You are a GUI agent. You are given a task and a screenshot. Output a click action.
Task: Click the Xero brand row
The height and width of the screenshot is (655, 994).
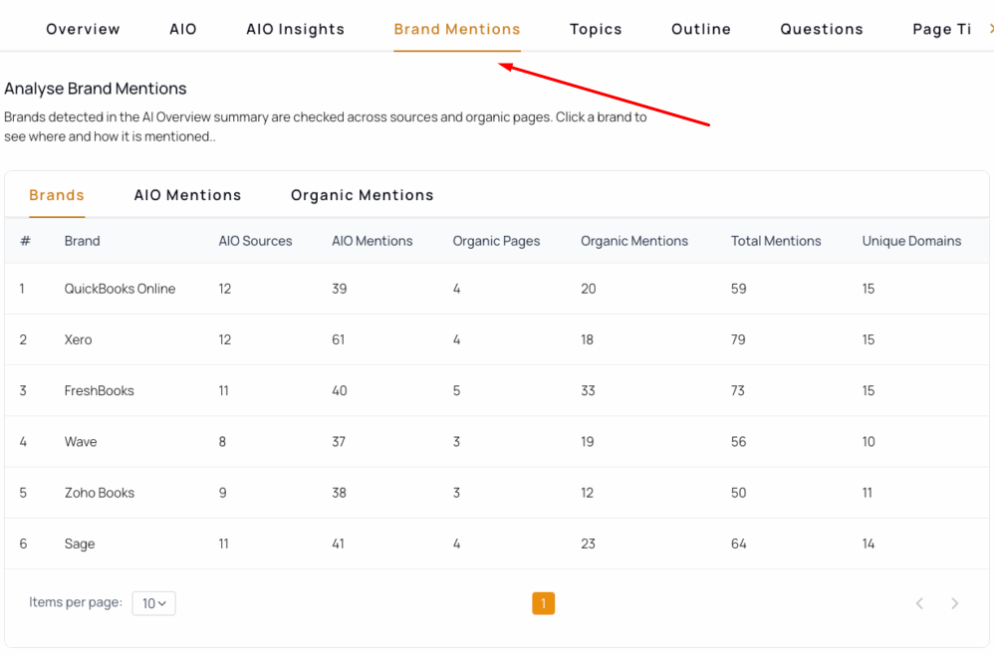[497, 339]
